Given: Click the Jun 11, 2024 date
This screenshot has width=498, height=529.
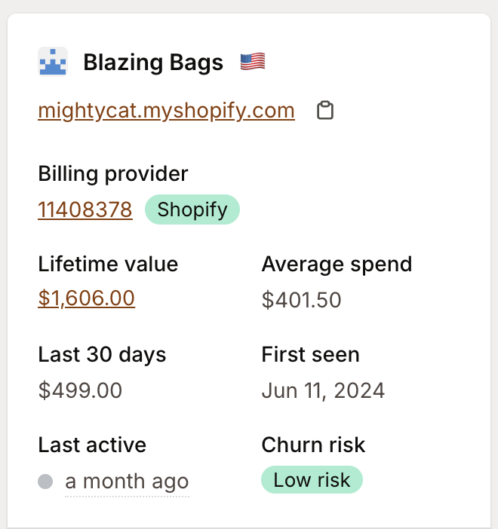Looking at the screenshot, I should coord(323,390).
